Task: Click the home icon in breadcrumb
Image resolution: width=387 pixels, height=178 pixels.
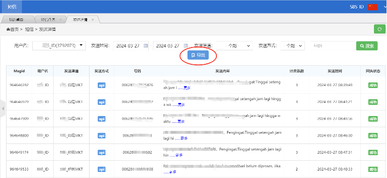Action: pyautogui.click(x=8, y=29)
